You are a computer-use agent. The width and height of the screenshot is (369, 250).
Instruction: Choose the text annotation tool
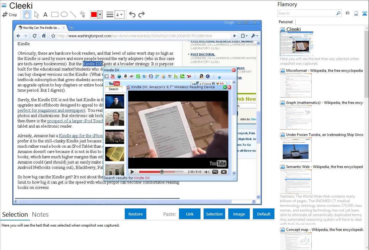tap(45, 14)
